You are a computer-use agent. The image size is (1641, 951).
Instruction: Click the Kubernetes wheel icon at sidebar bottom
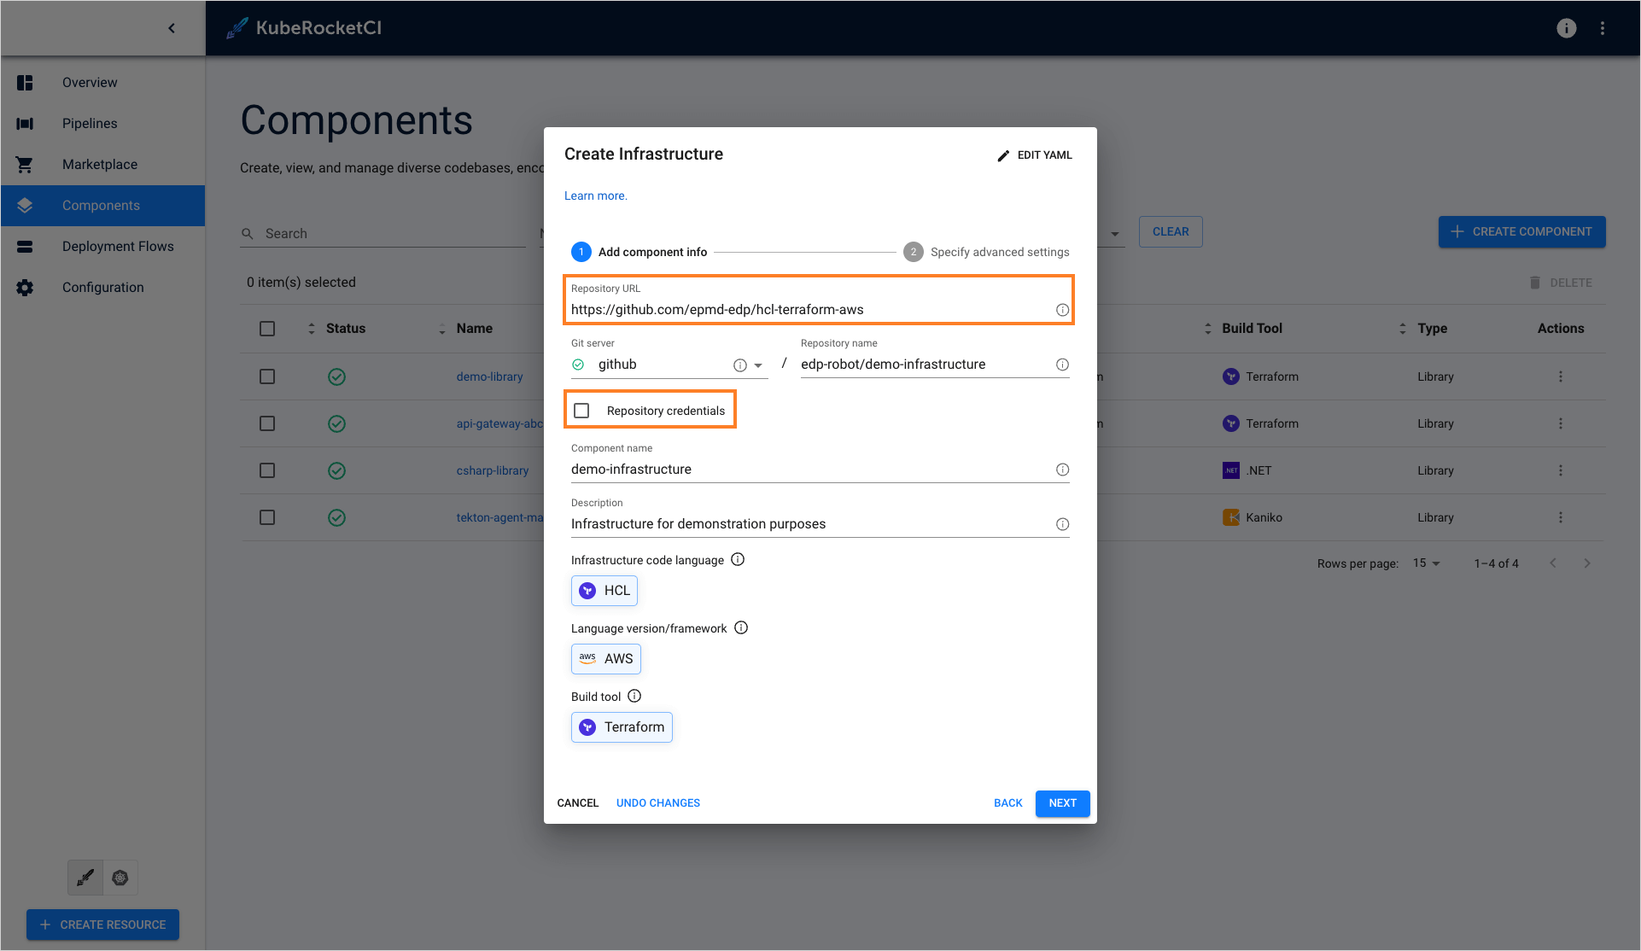120,878
